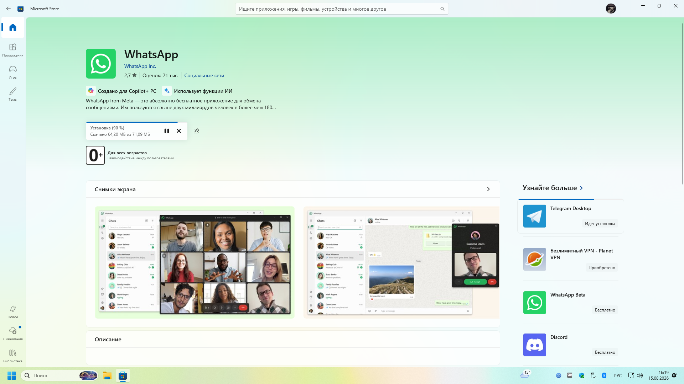Click the 0+ age rating badge
Image resolution: width=684 pixels, height=384 pixels.
(x=95, y=155)
